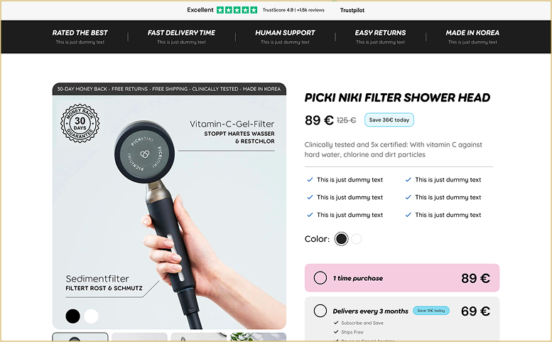This screenshot has width=552, height=342.
Task: Click the Clinically tested and 5x certified description
Action: (394, 149)
